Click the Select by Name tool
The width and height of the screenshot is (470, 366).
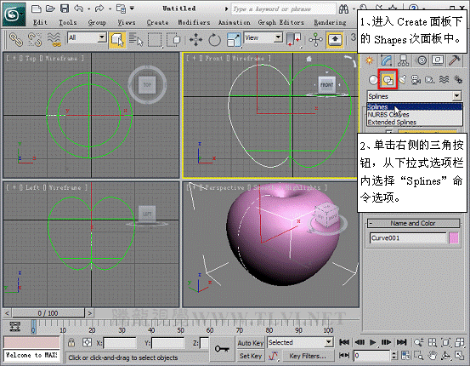point(136,39)
